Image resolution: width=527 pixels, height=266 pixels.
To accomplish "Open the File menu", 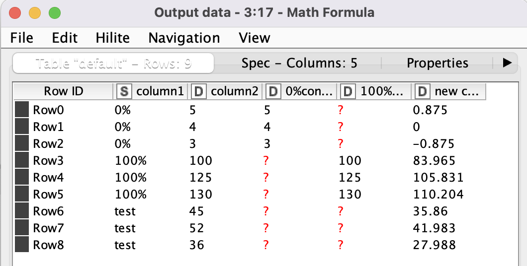I will coord(21,38).
